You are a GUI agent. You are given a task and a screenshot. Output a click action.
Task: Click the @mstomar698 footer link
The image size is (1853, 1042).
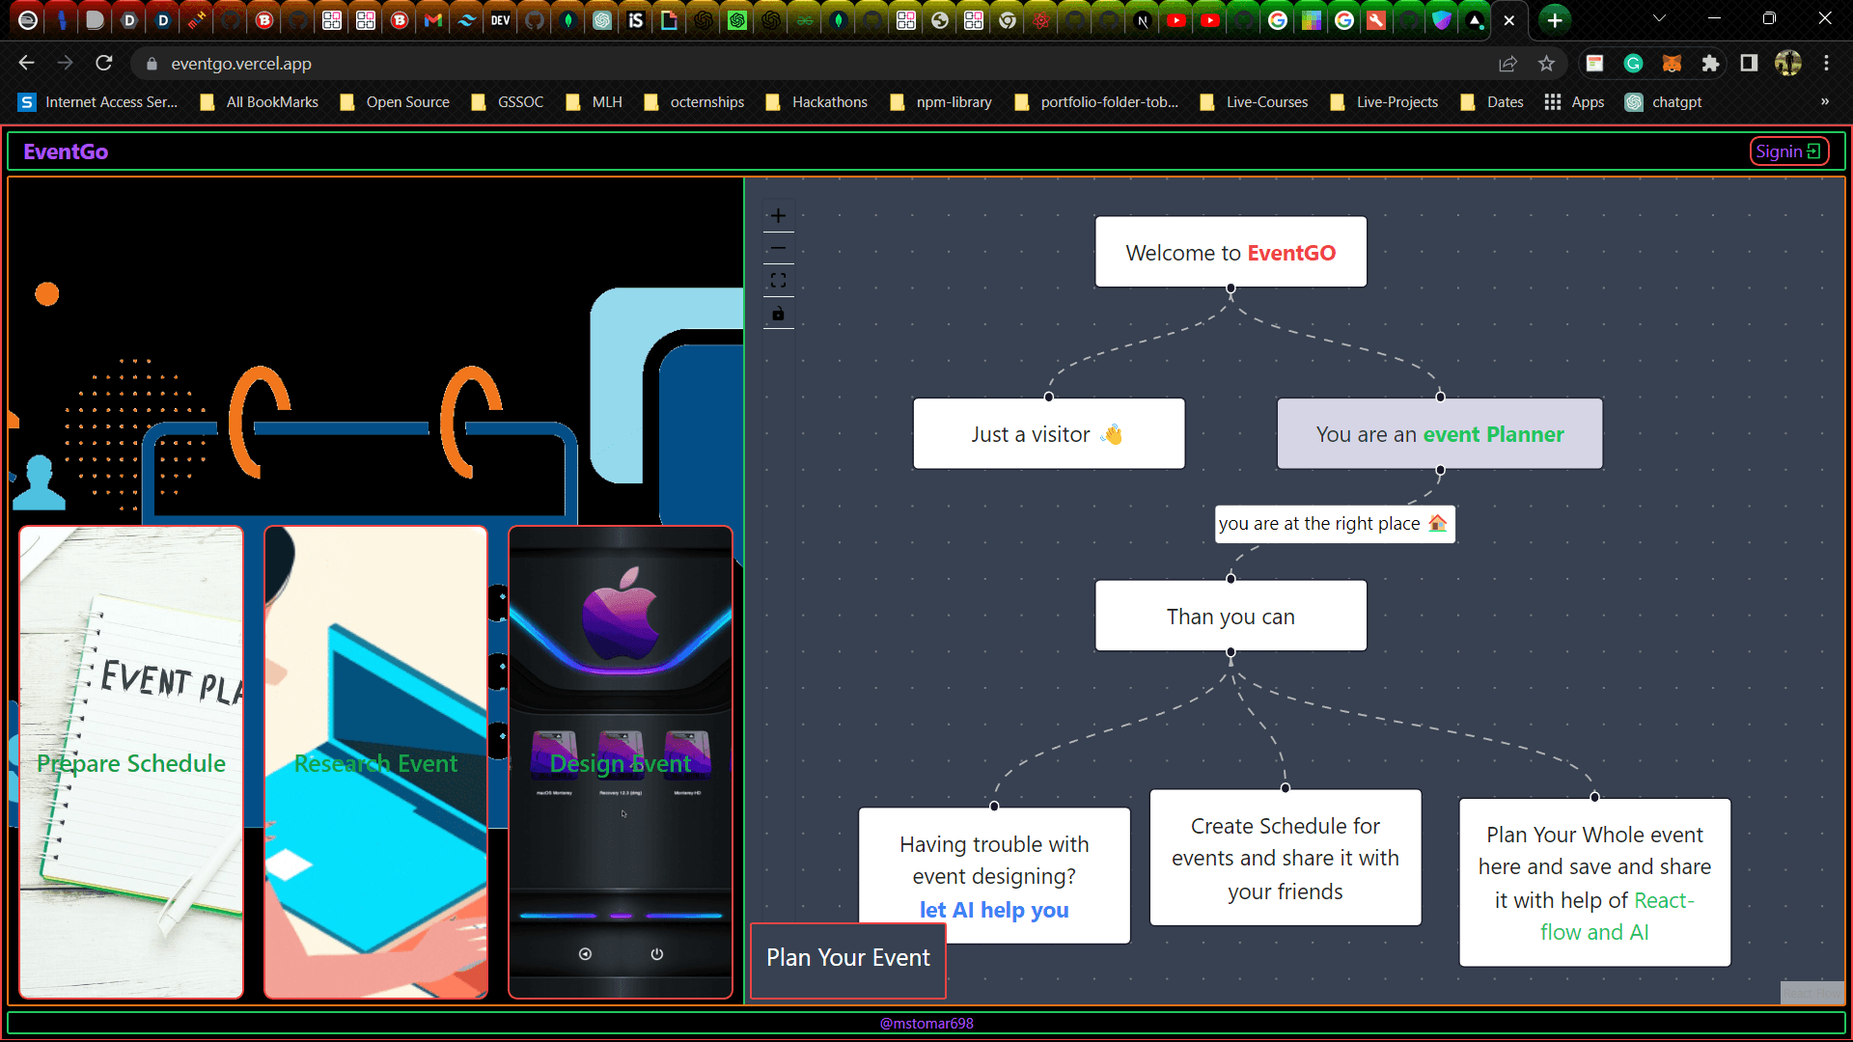[926, 1024]
